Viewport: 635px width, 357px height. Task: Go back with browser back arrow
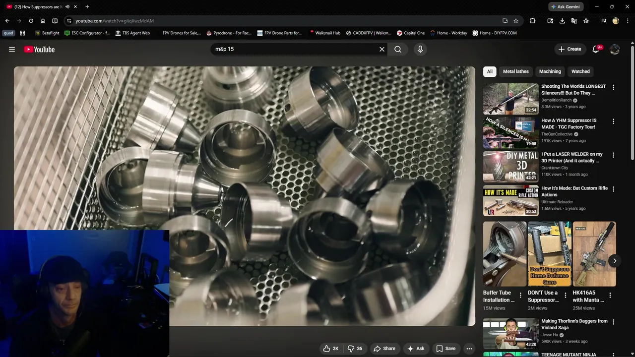pos(7,21)
